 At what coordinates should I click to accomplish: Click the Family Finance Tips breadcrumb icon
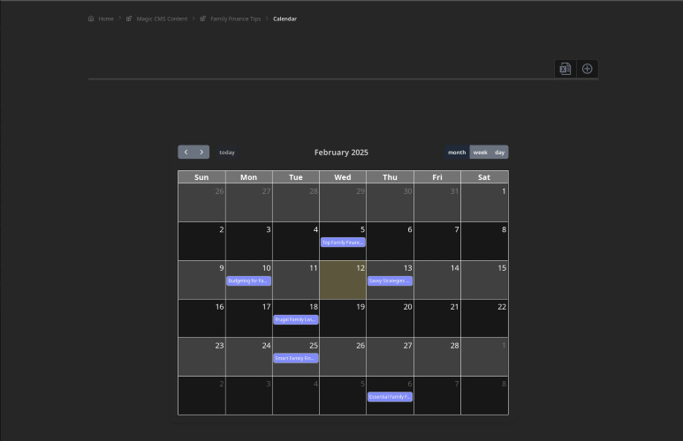coord(203,19)
